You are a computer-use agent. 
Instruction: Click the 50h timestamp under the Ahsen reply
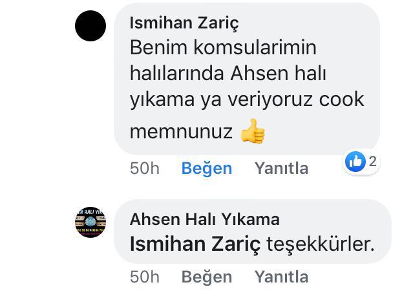[145, 277]
